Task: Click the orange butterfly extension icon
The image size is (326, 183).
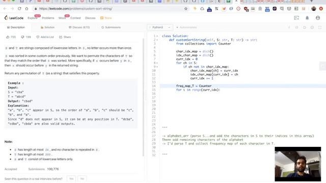Action: pos(224,9)
